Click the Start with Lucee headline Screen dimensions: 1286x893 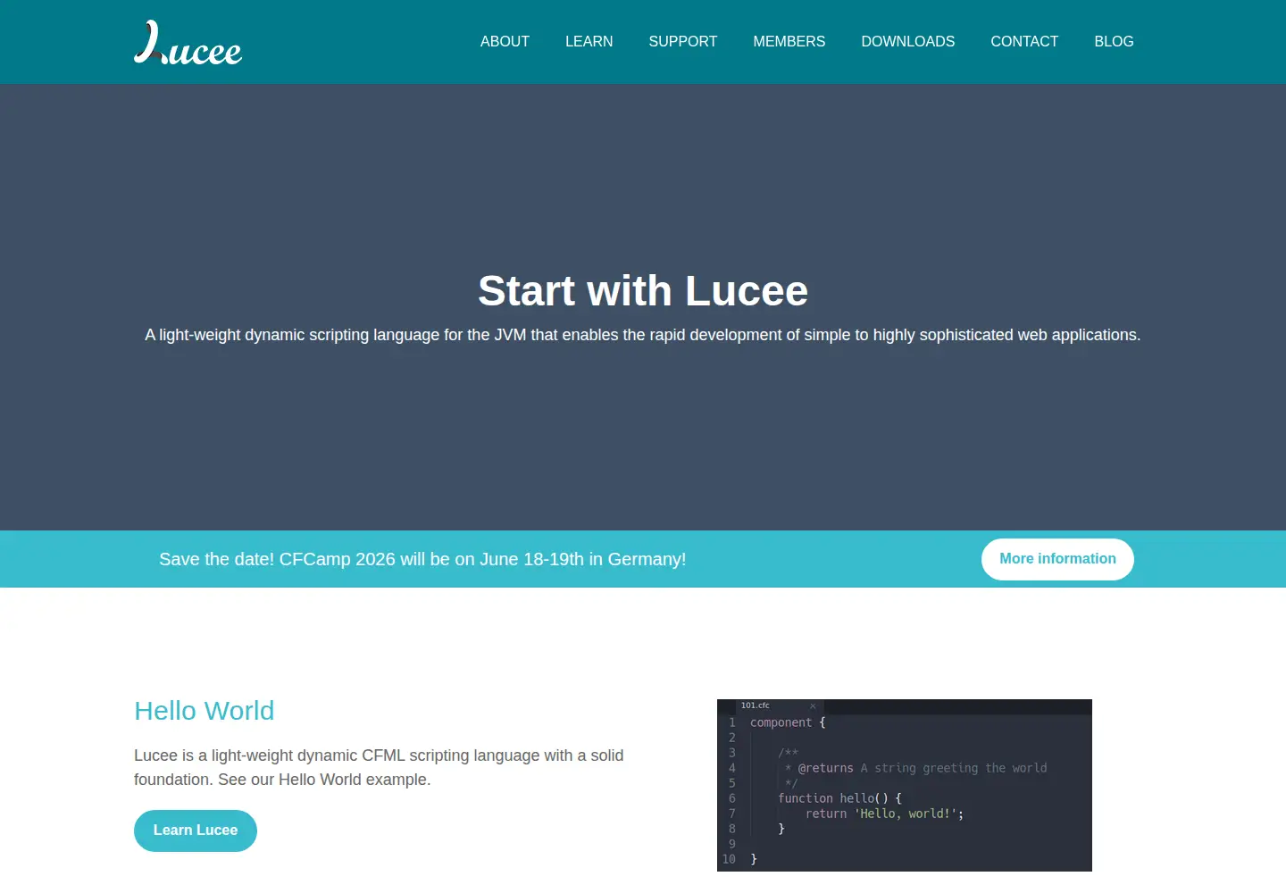pos(643,290)
